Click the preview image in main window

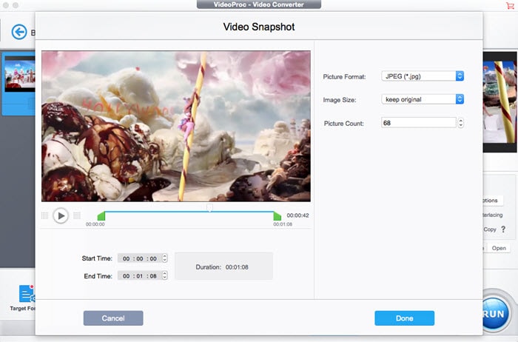(499, 101)
